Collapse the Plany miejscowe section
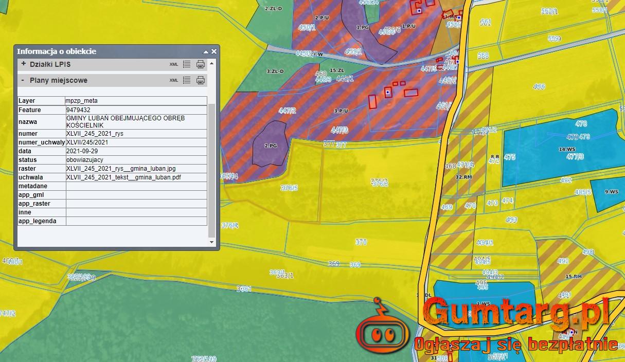This screenshot has width=625, height=362. point(23,80)
